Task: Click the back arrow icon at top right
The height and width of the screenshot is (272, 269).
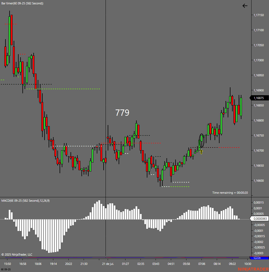Action: [x=245, y=6]
